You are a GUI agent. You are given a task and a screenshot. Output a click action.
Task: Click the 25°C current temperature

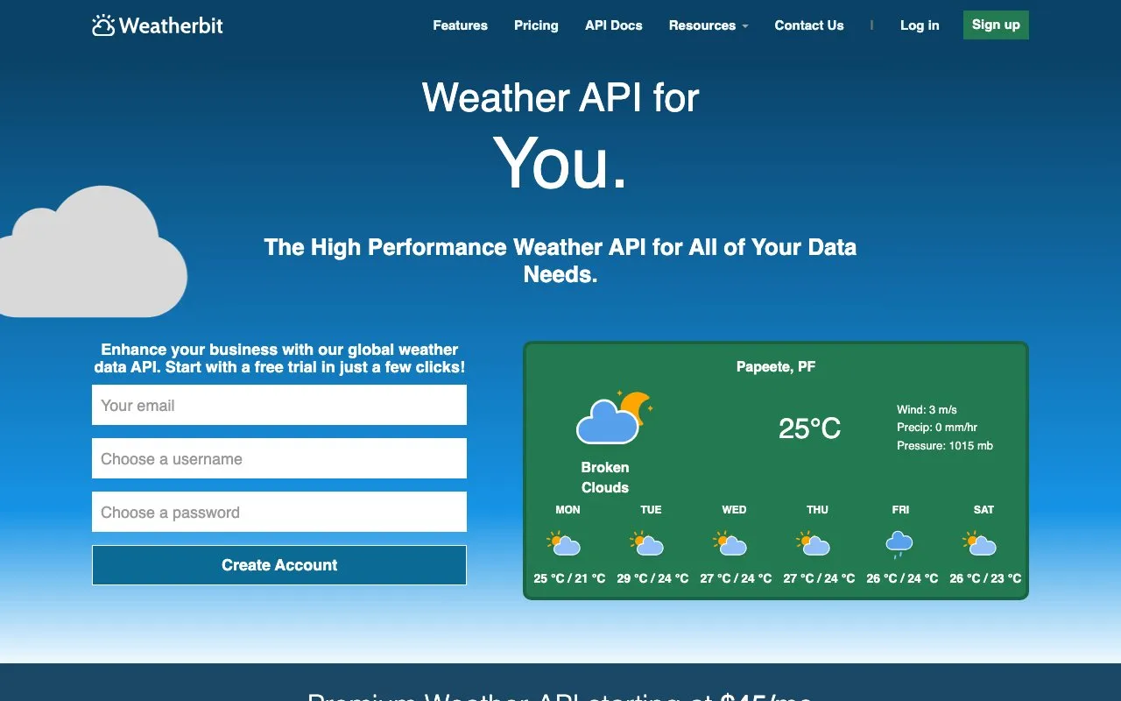tap(809, 428)
